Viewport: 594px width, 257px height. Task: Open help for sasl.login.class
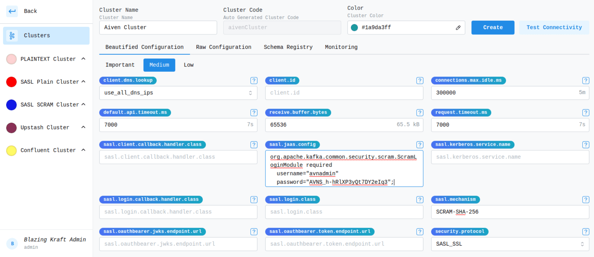[420, 199]
